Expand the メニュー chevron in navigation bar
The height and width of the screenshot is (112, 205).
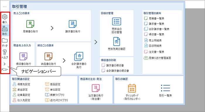pyautogui.click(x=5, y=64)
